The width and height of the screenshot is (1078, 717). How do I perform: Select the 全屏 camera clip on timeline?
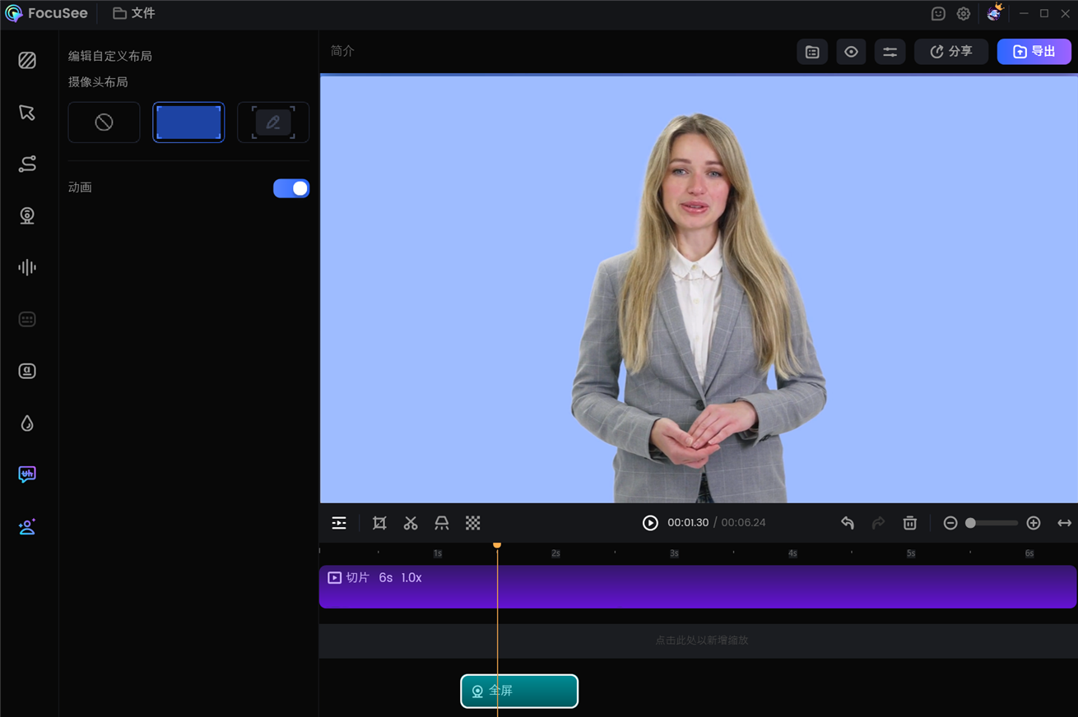click(519, 691)
